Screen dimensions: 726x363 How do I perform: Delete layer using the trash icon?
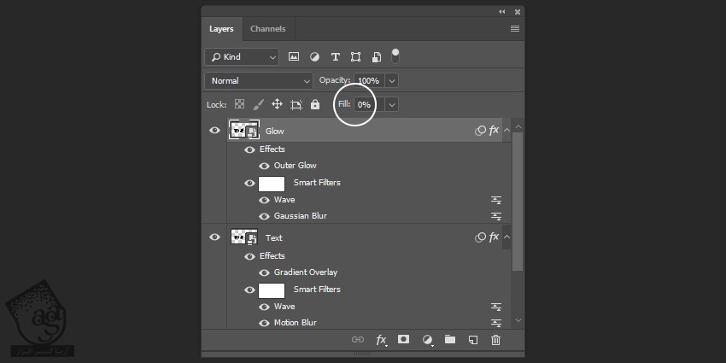495,340
